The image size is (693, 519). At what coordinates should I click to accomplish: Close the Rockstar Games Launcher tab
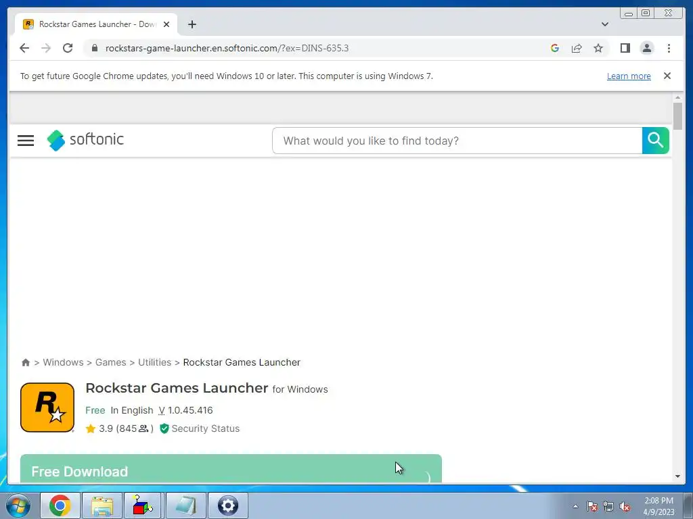click(x=166, y=24)
